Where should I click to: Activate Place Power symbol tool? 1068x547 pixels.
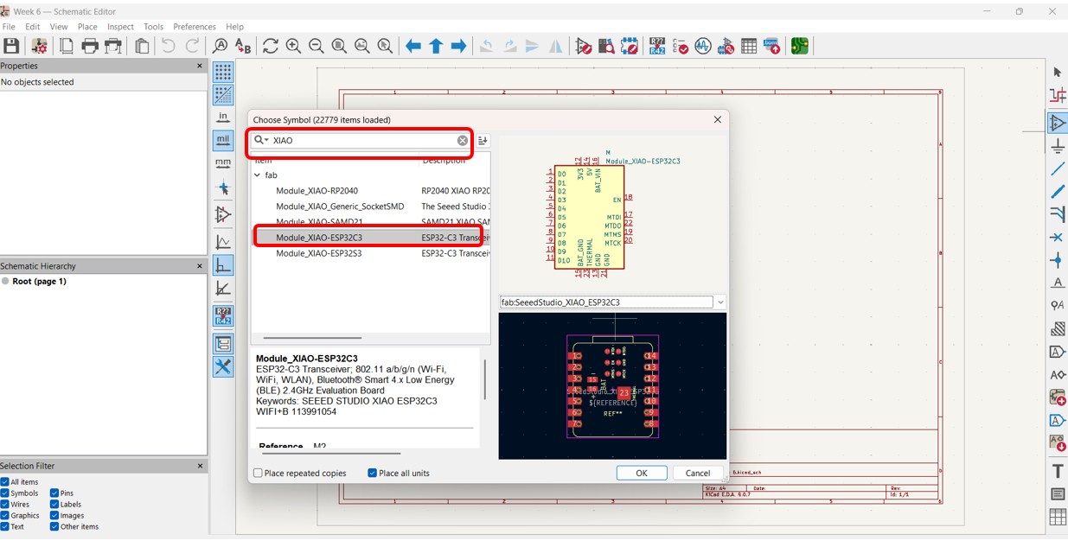coord(1057,146)
